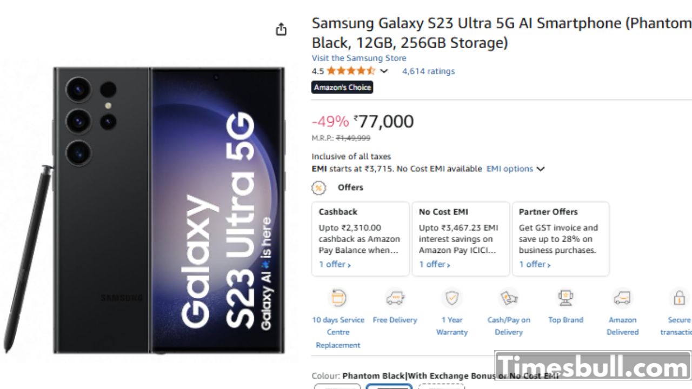The image size is (692, 389).
Task: Open the No Cost EMI 1 offer link
Action: (435, 264)
